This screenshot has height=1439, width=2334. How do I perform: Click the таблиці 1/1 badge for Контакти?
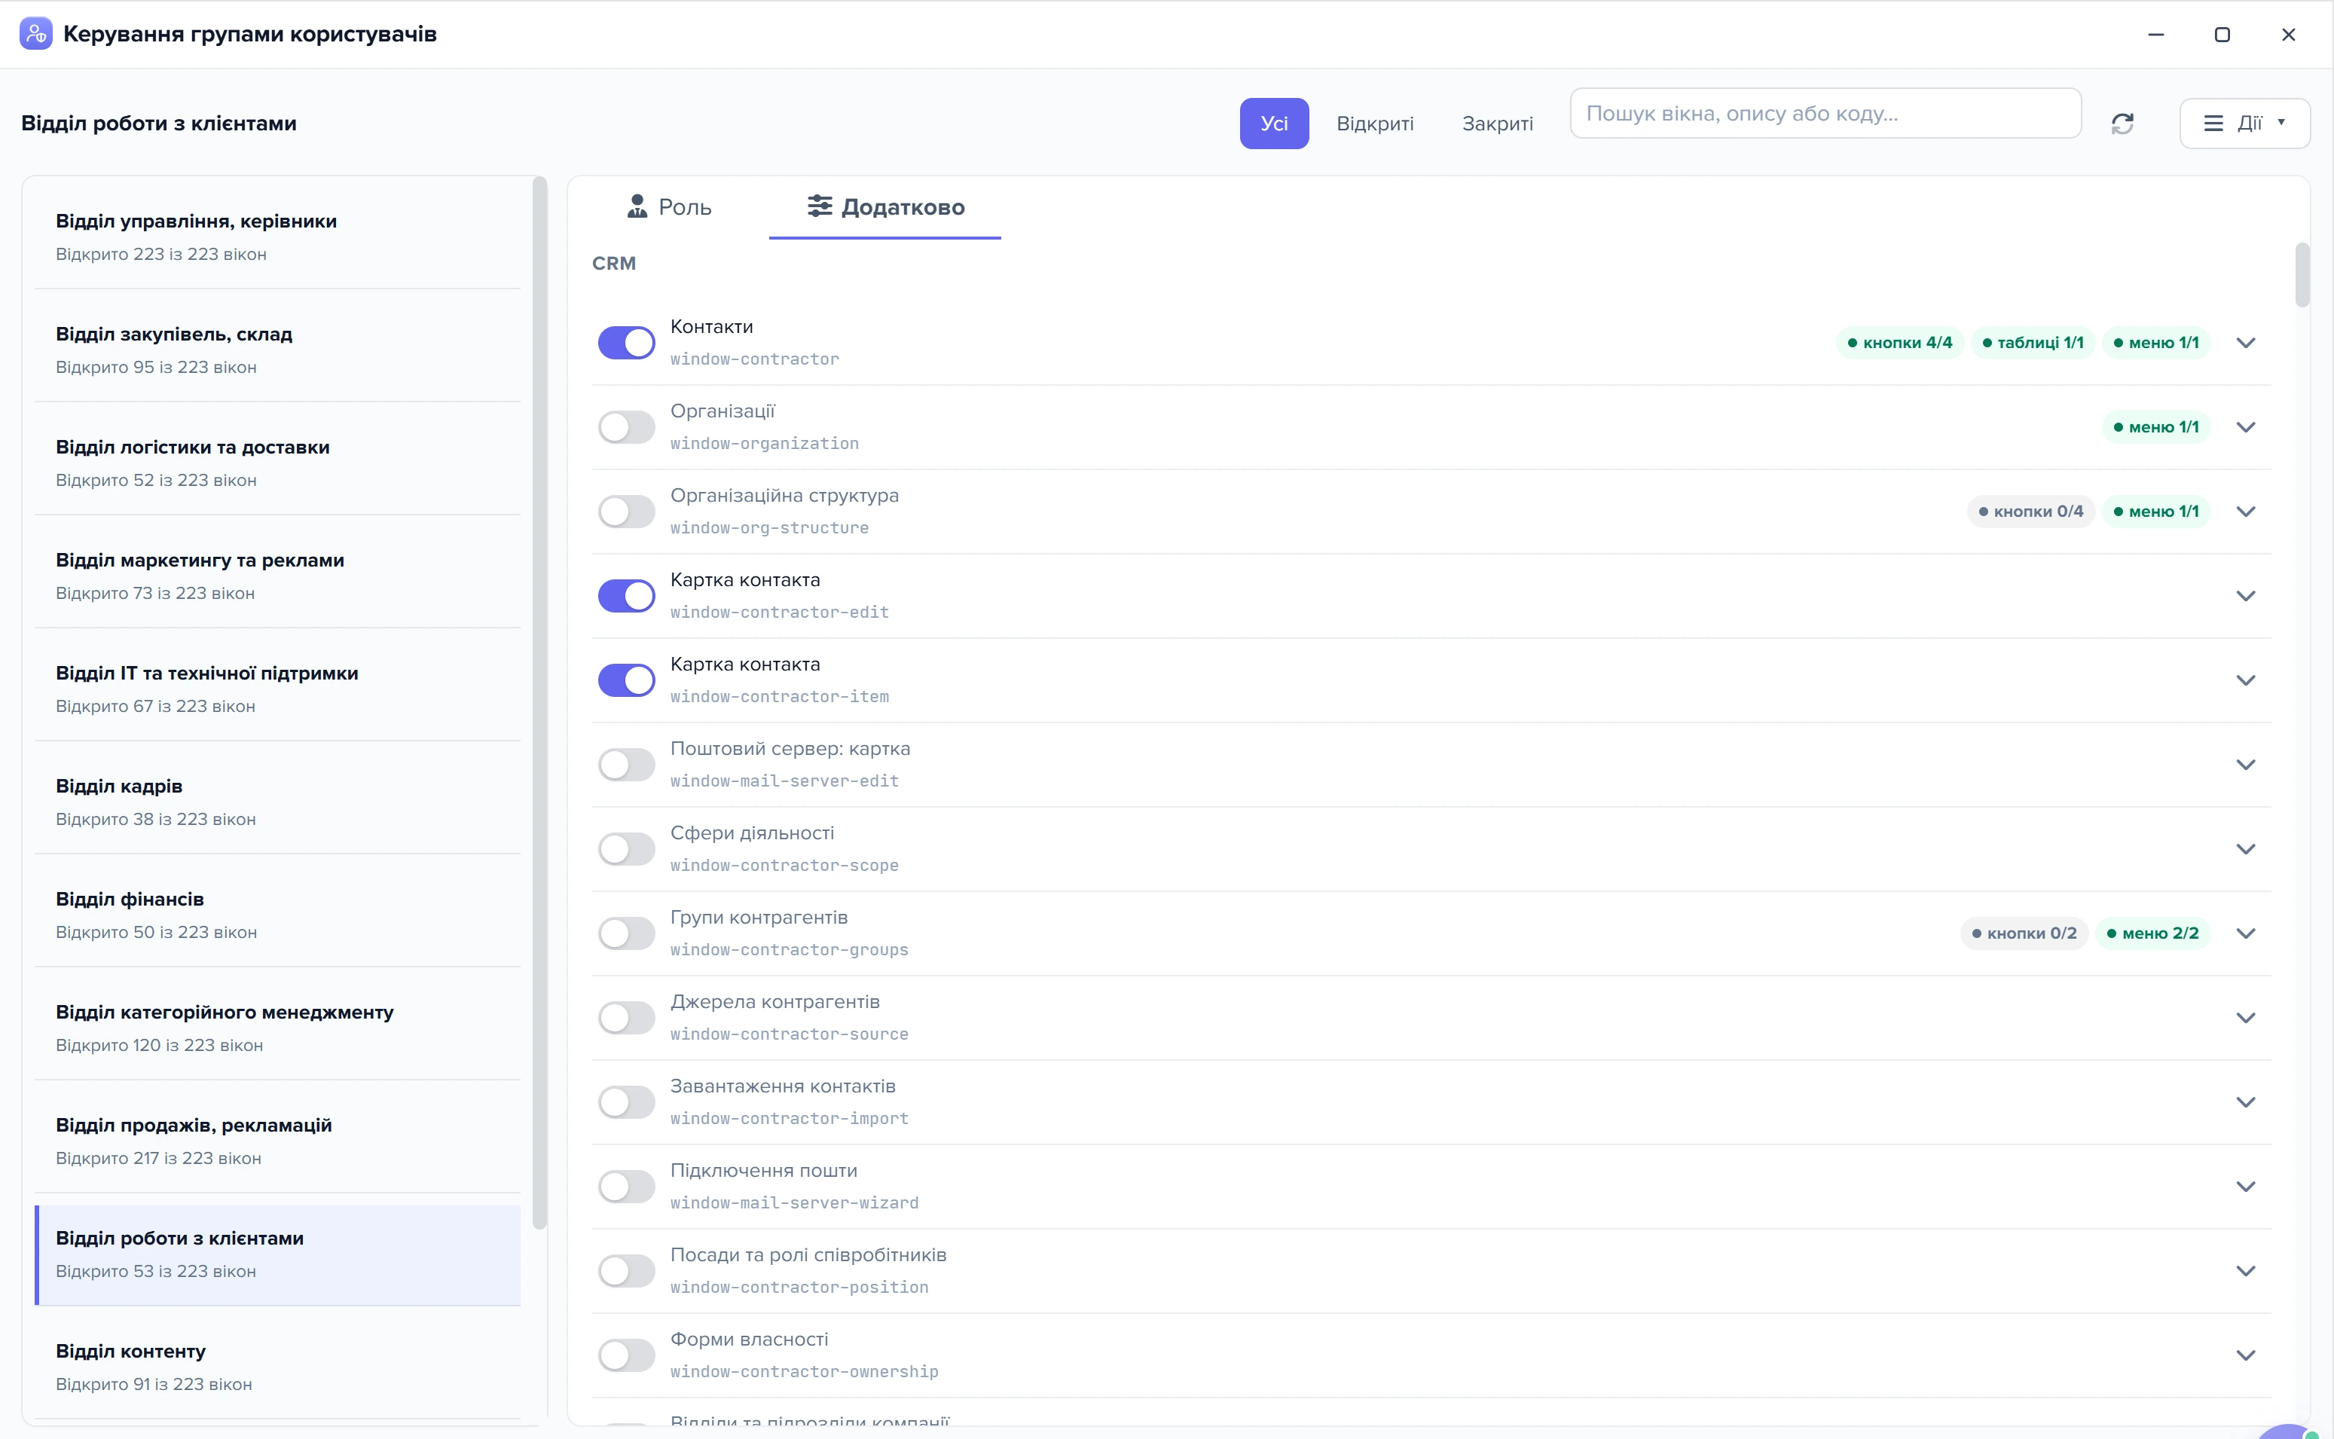click(x=2033, y=343)
